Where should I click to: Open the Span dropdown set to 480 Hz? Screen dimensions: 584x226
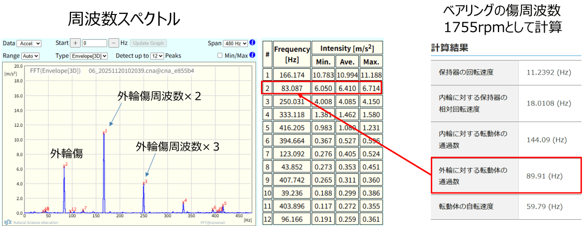point(235,43)
